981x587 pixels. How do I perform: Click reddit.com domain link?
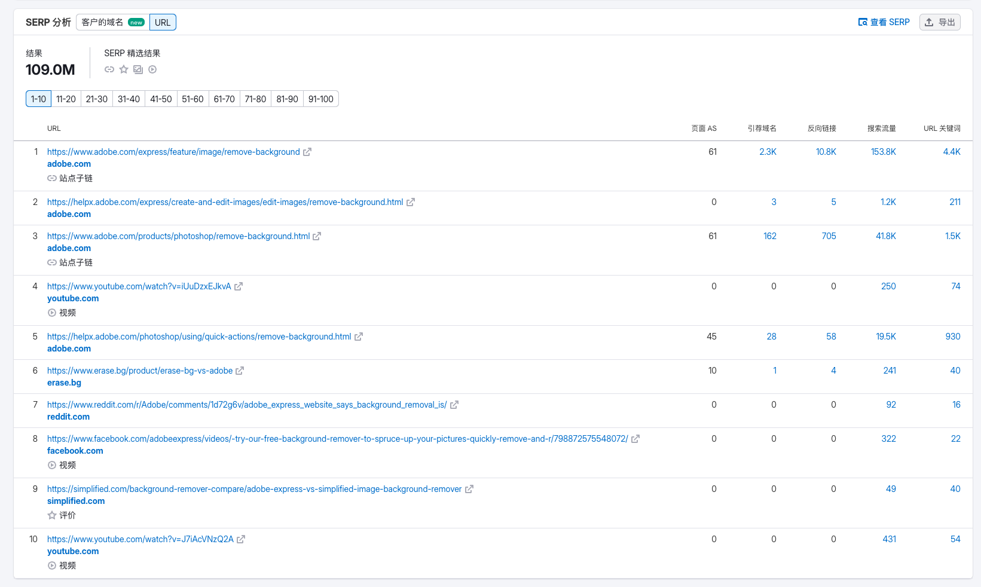point(68,417)
